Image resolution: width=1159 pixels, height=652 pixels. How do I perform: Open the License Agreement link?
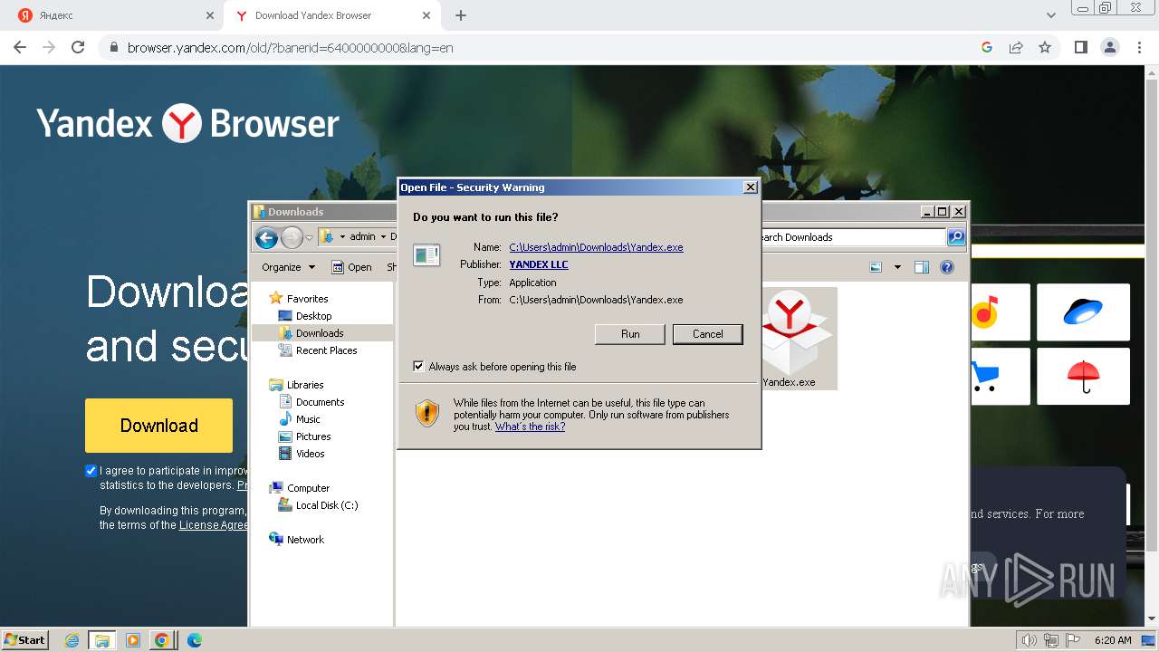tap(214, 525)
